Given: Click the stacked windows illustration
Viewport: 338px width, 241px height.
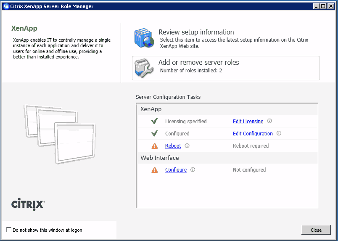Looking at the screenshot, I should [60, 134].
